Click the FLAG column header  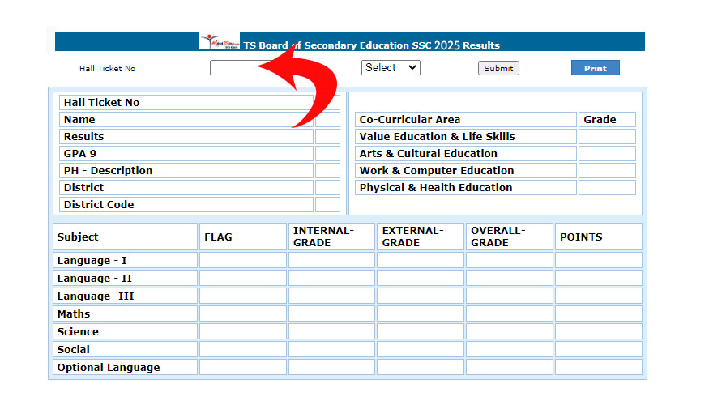[x=243, y=237]
